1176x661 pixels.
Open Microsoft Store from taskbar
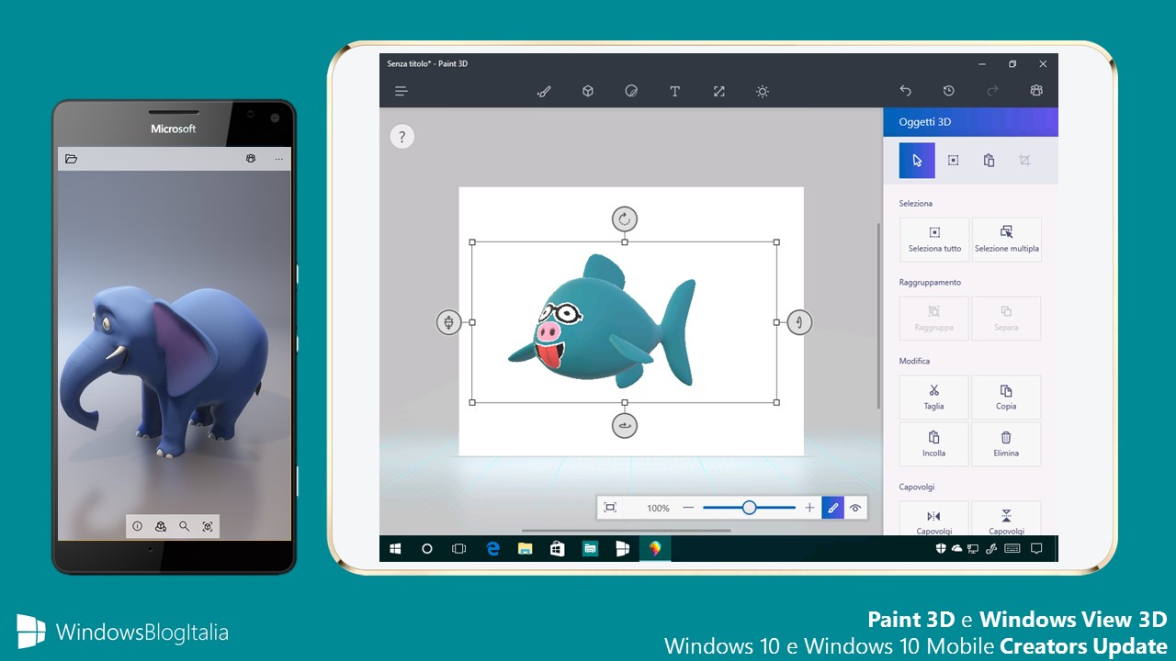tap(557, 549)
